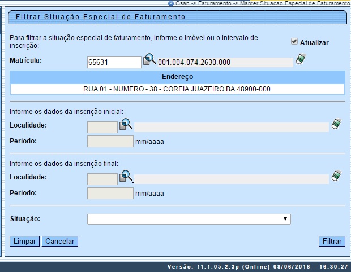Focus the final inscription Localidade code field

click(102, 179)
